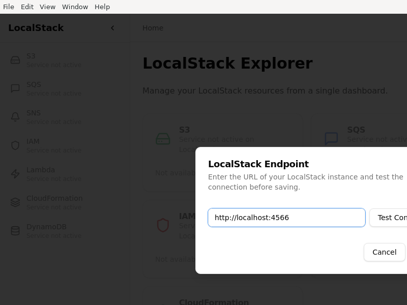Screen dimensions: 407x305
Task: Click the SQS card message icon
Action: click(x=332, y=139)
